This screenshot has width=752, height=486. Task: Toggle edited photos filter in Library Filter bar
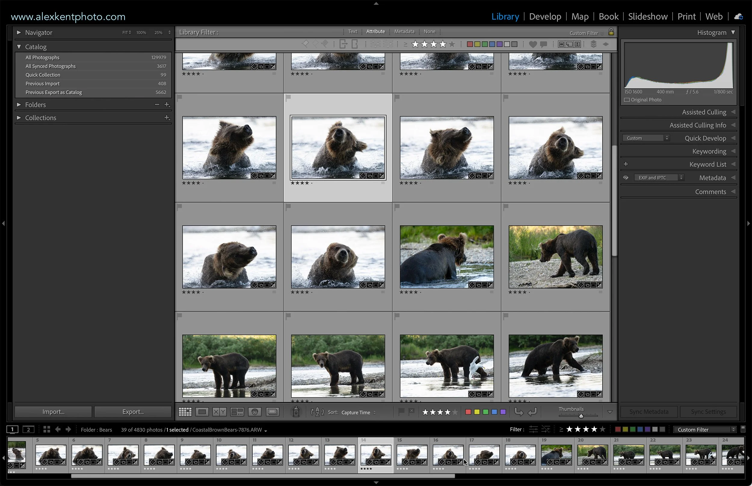pyautogui.click(x=375, y=44)
